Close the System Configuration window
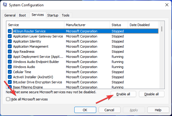172x116 pixels. tap(167, 5)
